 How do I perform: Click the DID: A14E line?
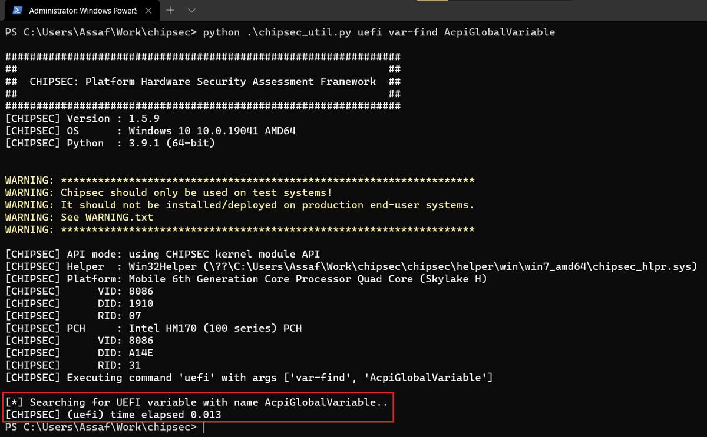pyautogui.click(x=79, y=353)
